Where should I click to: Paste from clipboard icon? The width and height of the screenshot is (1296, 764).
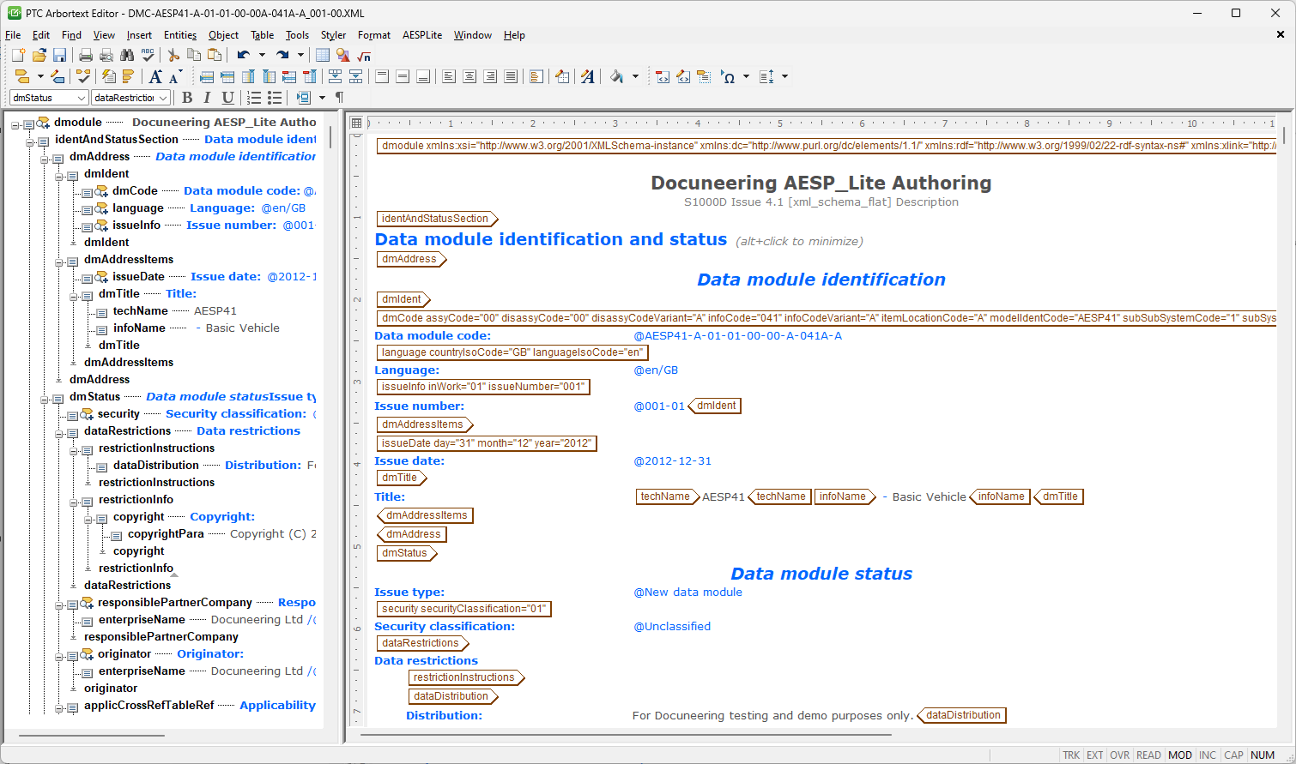coord(215,55)
